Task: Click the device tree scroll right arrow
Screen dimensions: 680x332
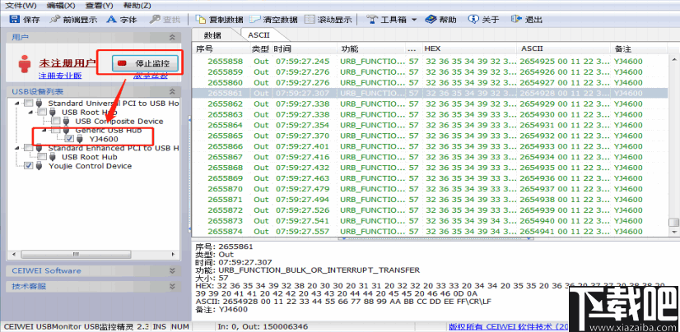Action: tap(174, 254)
